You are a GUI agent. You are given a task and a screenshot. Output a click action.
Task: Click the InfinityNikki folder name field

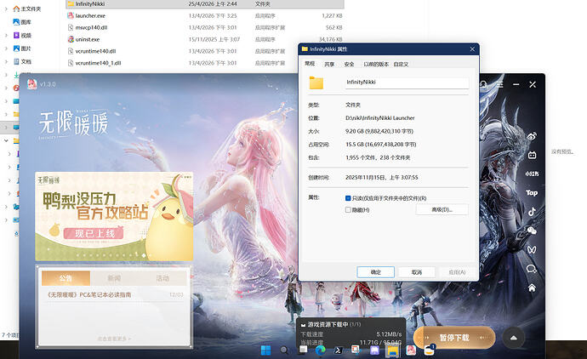[407, 83]
